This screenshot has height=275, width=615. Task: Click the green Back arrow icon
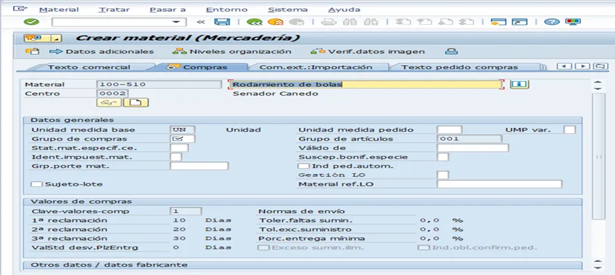click(x=254, y=22)
